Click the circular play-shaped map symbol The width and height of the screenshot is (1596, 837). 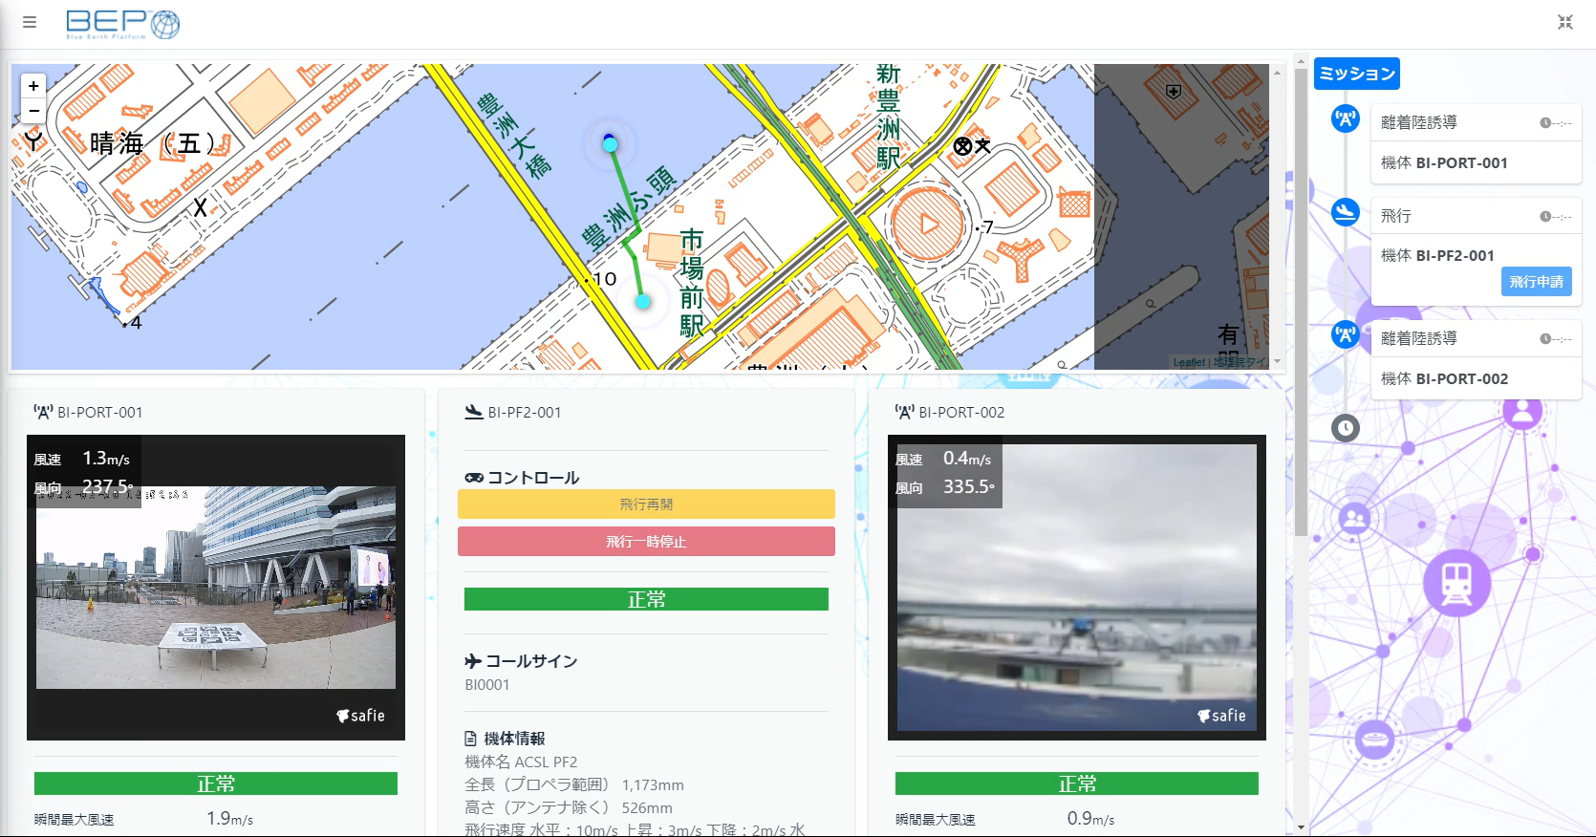pos(927,225)
